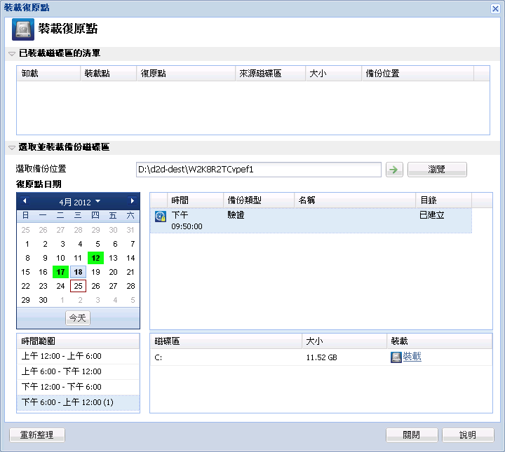505x452 pixels.
Task: Go to previous month in calendar
Action: pos(25,201)
